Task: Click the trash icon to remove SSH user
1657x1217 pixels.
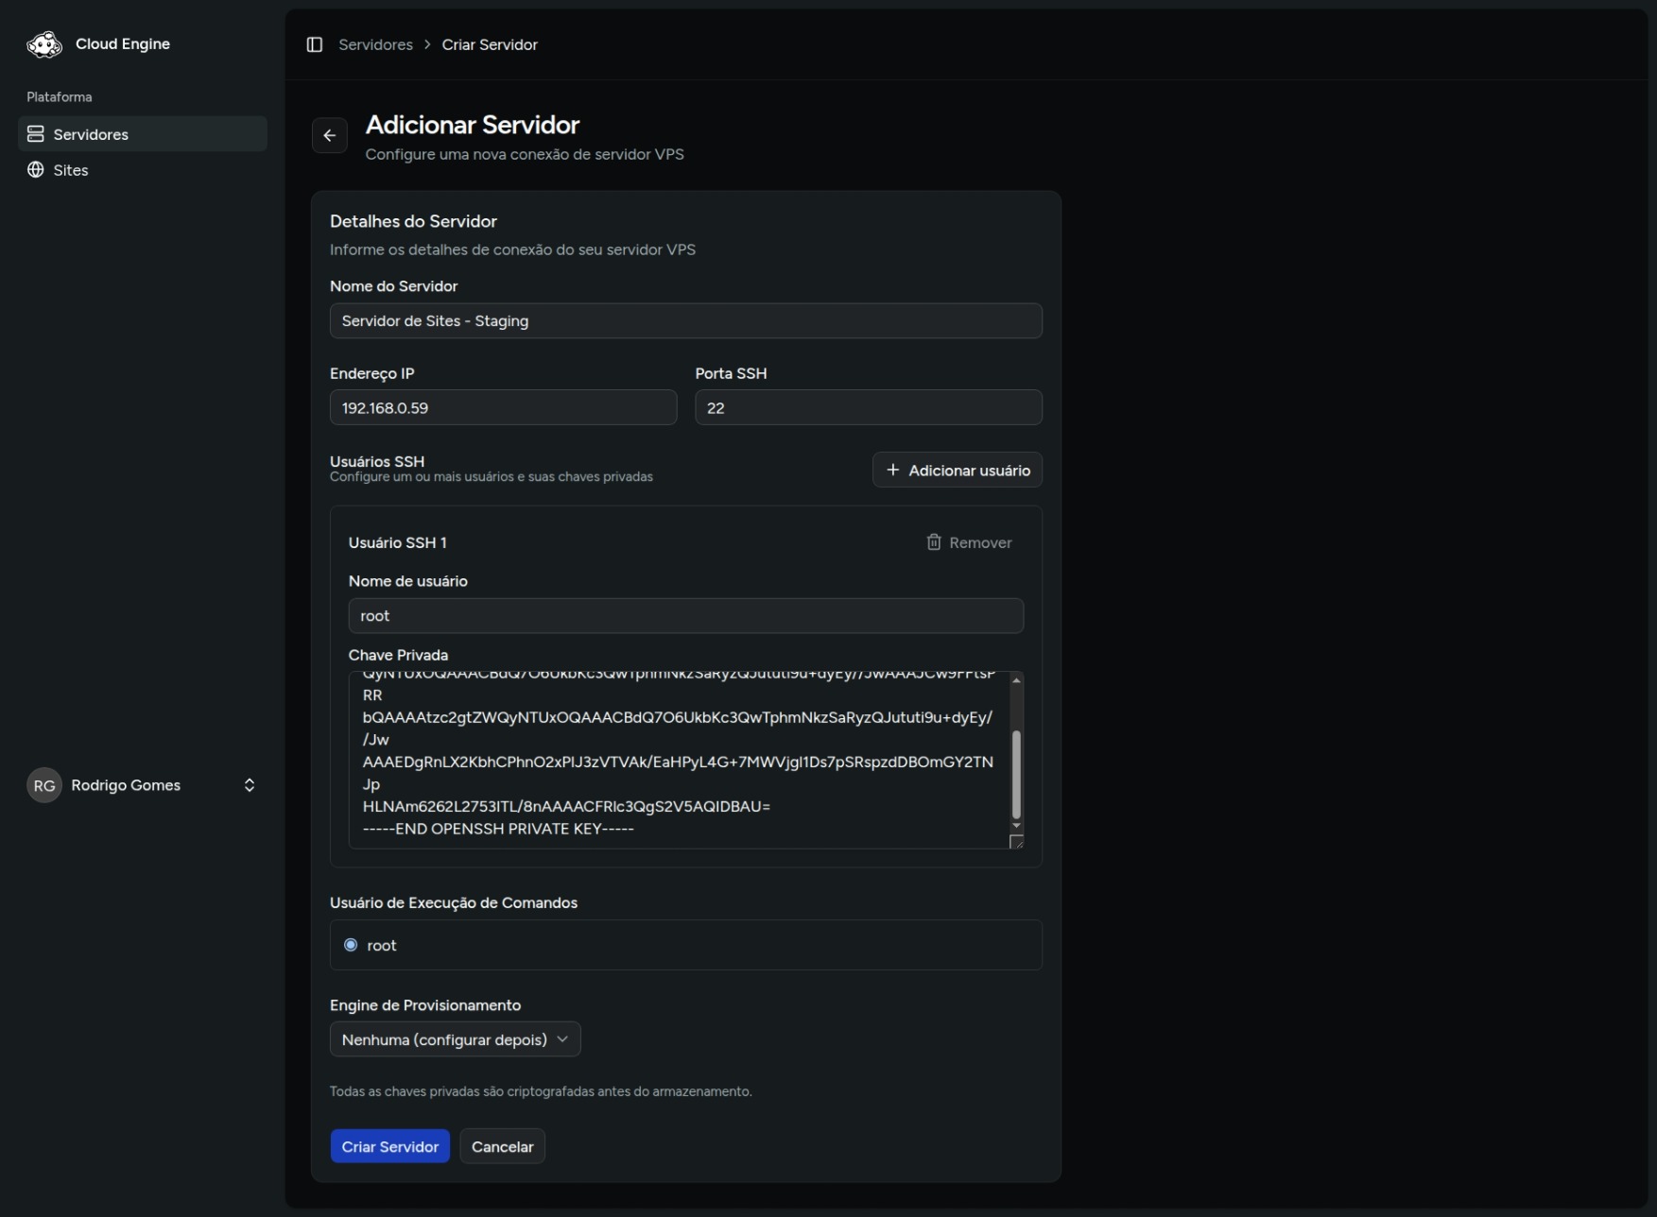Action: 933,542
